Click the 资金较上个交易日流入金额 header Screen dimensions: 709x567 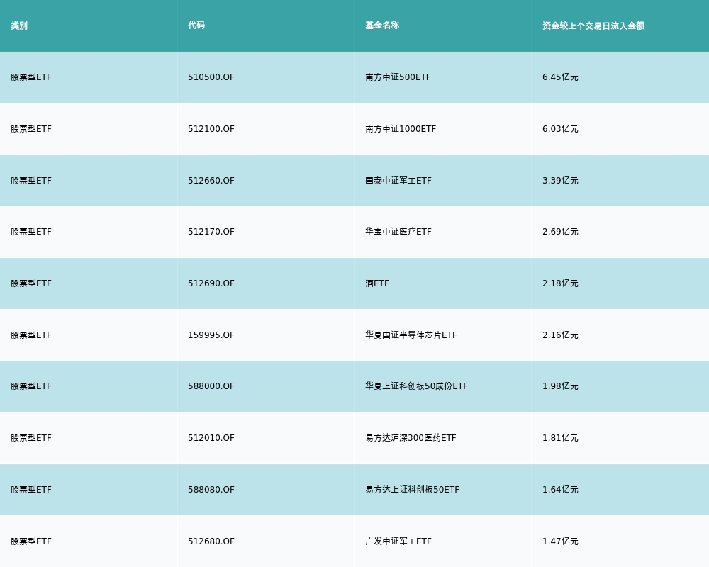pyautogui.click(x=593, y=26)
